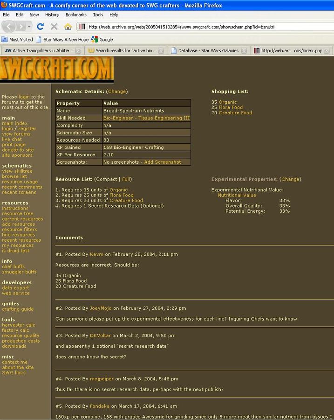334x420 pixels.
Task: Click the URL address bar
Action: tap(205, 27)
